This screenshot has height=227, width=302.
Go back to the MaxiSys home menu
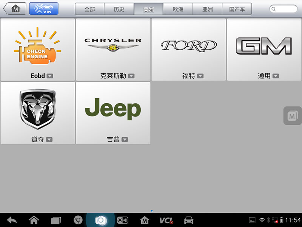[15, 9]
